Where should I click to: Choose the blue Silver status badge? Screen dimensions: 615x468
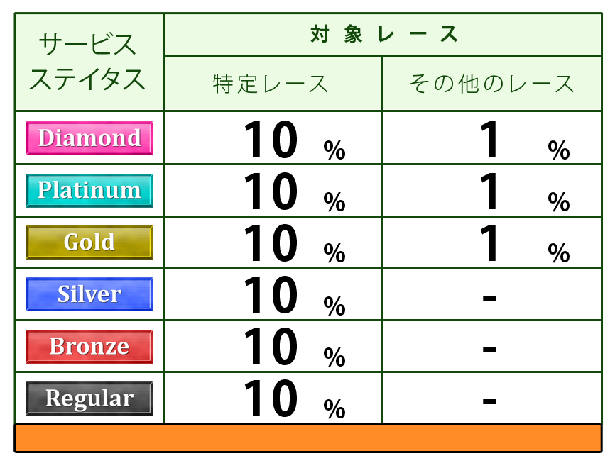[x=89, y=294]
